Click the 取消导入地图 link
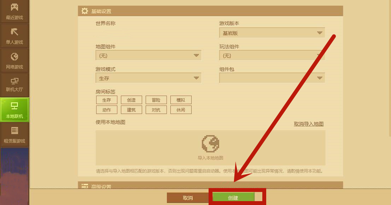The height and width of the screenshot is (205, 391). (309, 124)
